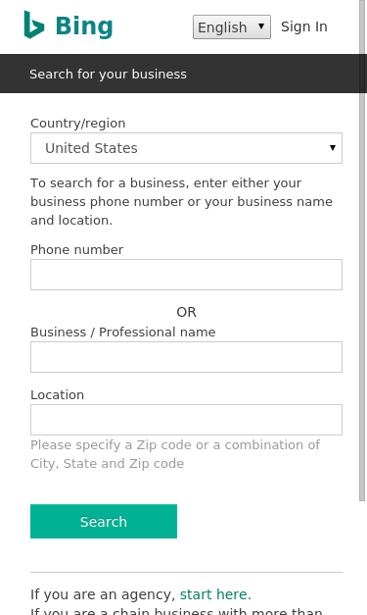The width and height of the screenshot is (367, 615).
Task: Click the arrow on the English selector
Action: (261, 26)
